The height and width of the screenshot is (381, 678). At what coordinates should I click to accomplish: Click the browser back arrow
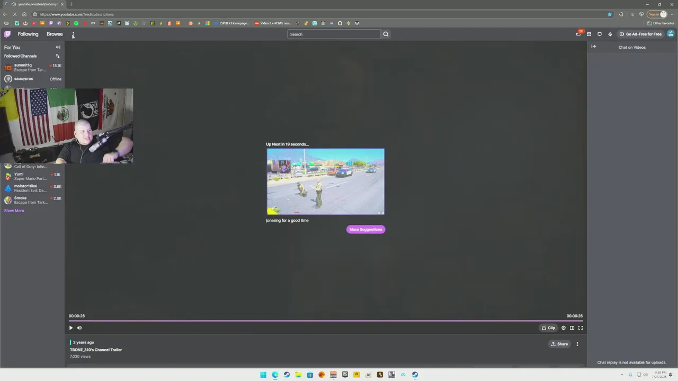5,14
